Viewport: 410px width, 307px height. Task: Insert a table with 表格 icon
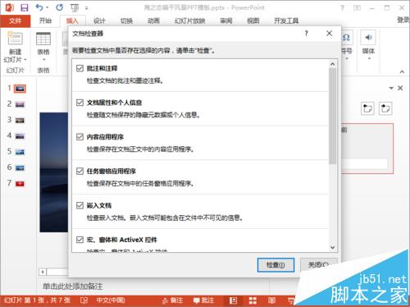pyautogui.click(x=43, y=39)
